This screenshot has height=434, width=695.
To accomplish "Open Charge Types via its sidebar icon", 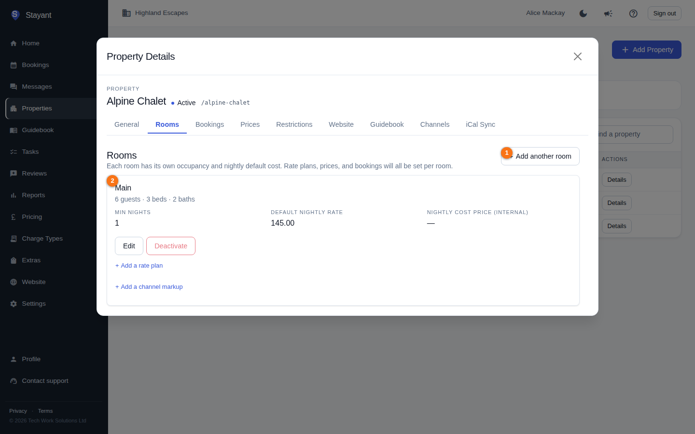I will tap(14, 239).
